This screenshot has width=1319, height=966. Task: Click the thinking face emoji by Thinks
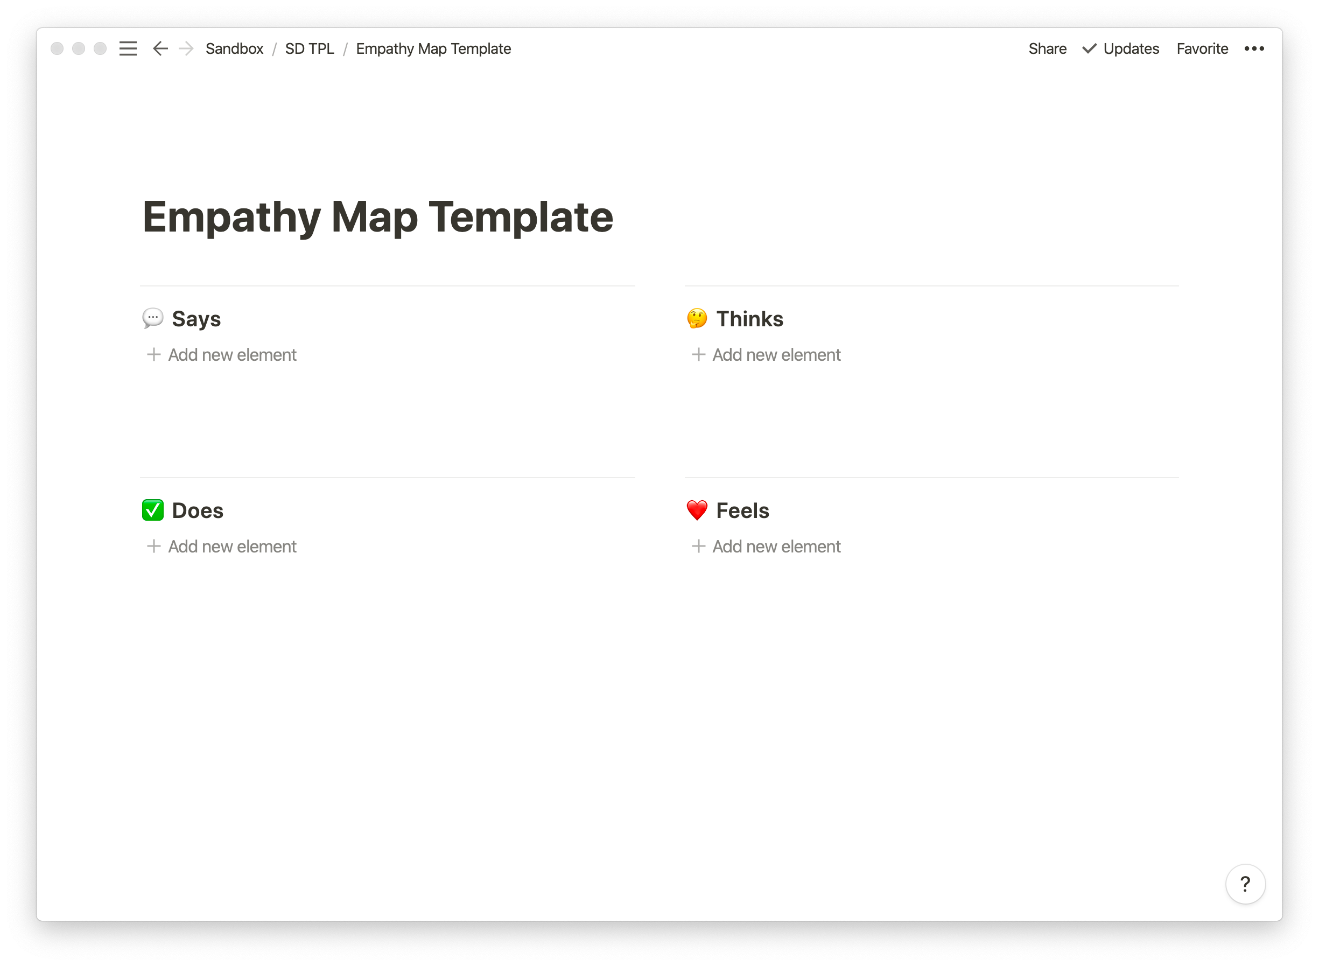click(697, 319)
